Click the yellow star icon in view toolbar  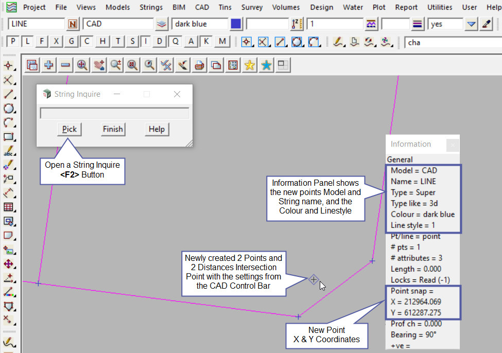pyautogui.click(x=250, y=65)
